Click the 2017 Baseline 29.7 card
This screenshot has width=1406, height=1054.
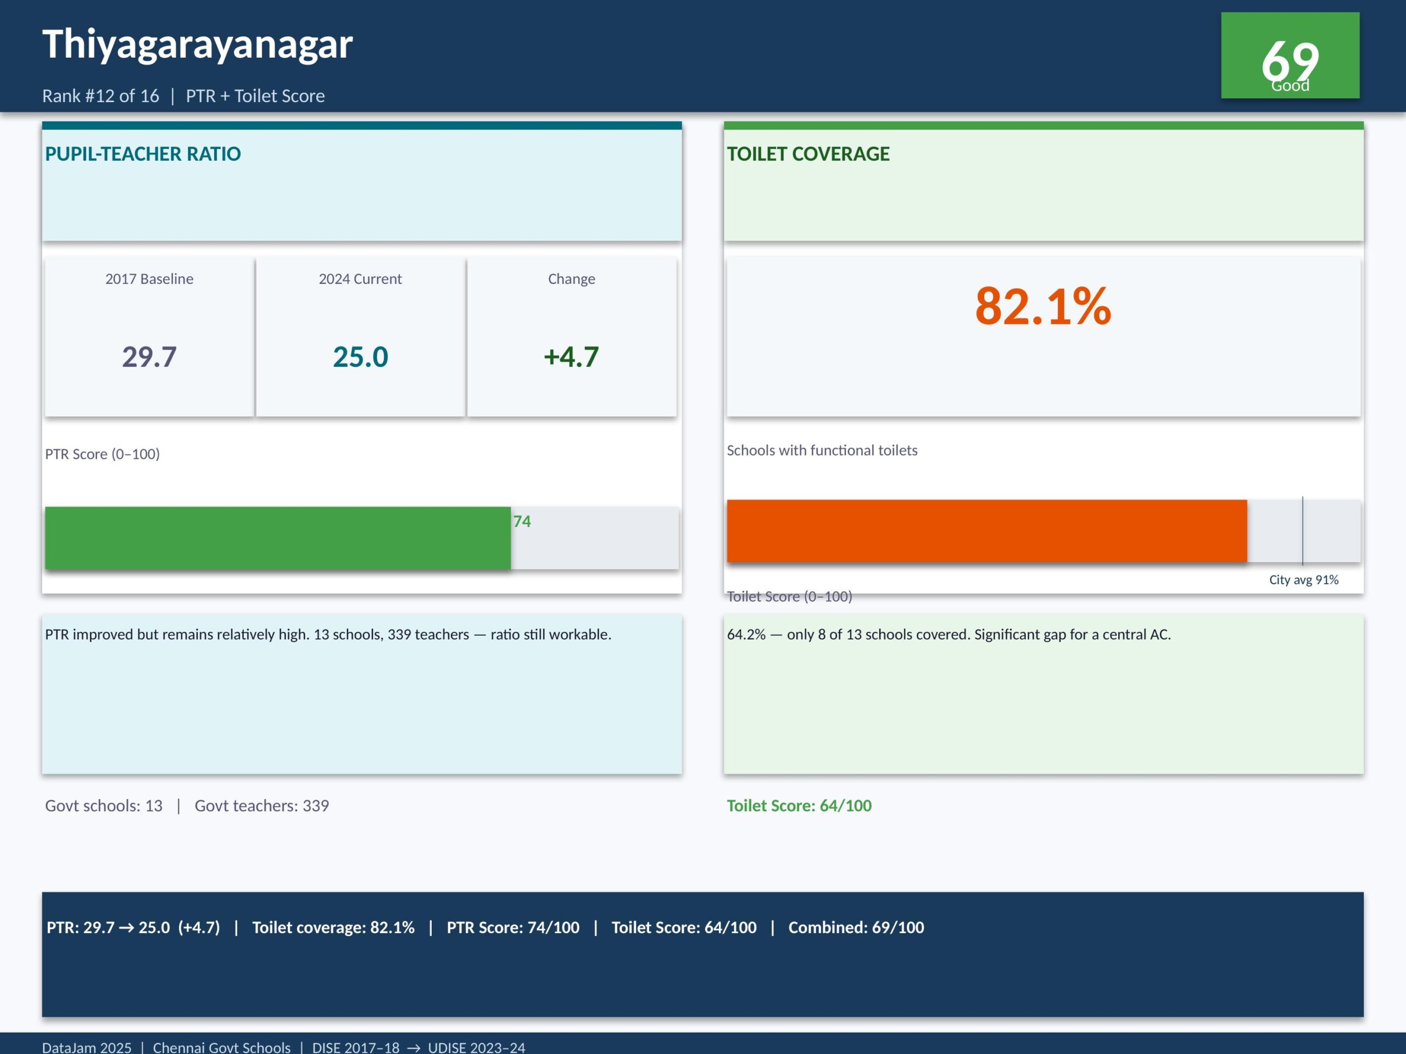coord(149,337)
